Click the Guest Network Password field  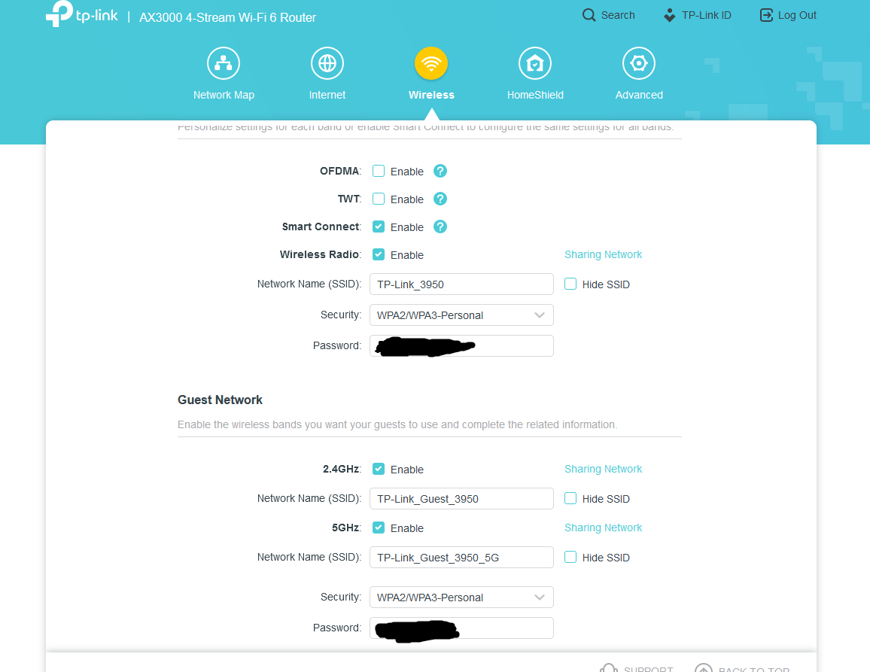pos(461,628)
